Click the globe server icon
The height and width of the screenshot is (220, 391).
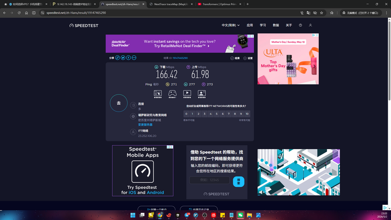click(x=133, y=116)
